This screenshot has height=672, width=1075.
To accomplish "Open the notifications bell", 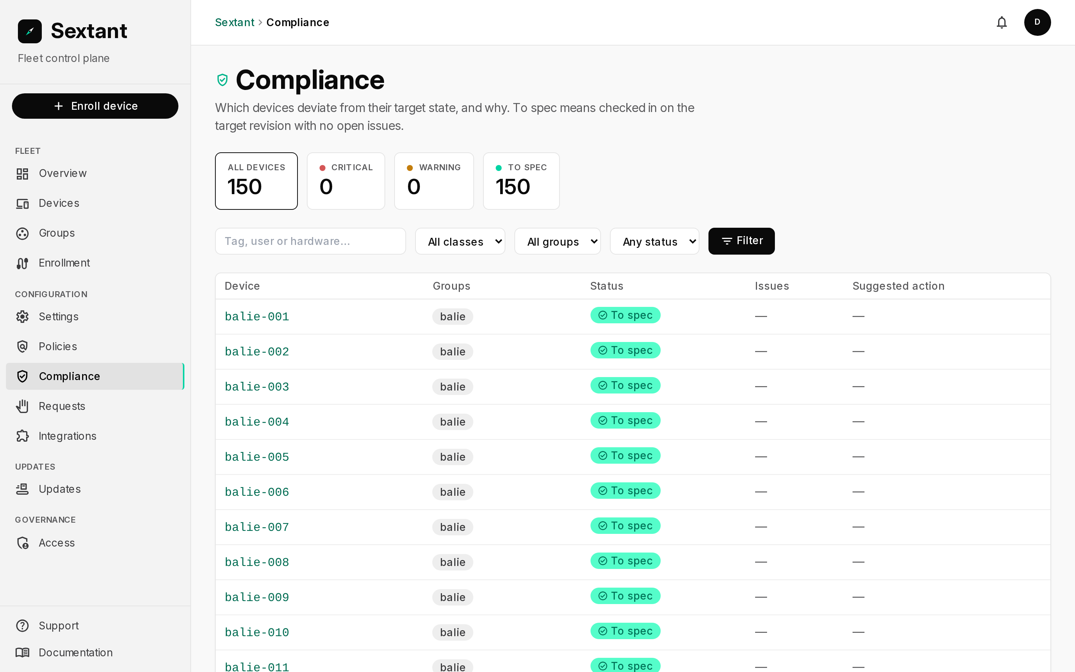I will coord(1002,22).
